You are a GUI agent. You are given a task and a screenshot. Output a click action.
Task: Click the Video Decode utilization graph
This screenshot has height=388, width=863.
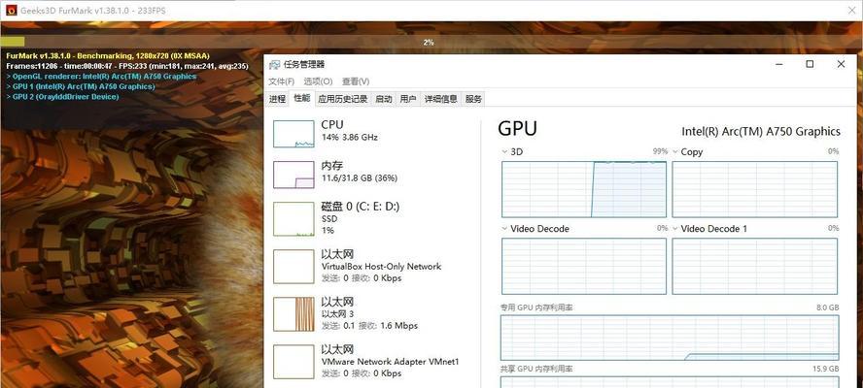pyautogui.click(x=584, y=266)
